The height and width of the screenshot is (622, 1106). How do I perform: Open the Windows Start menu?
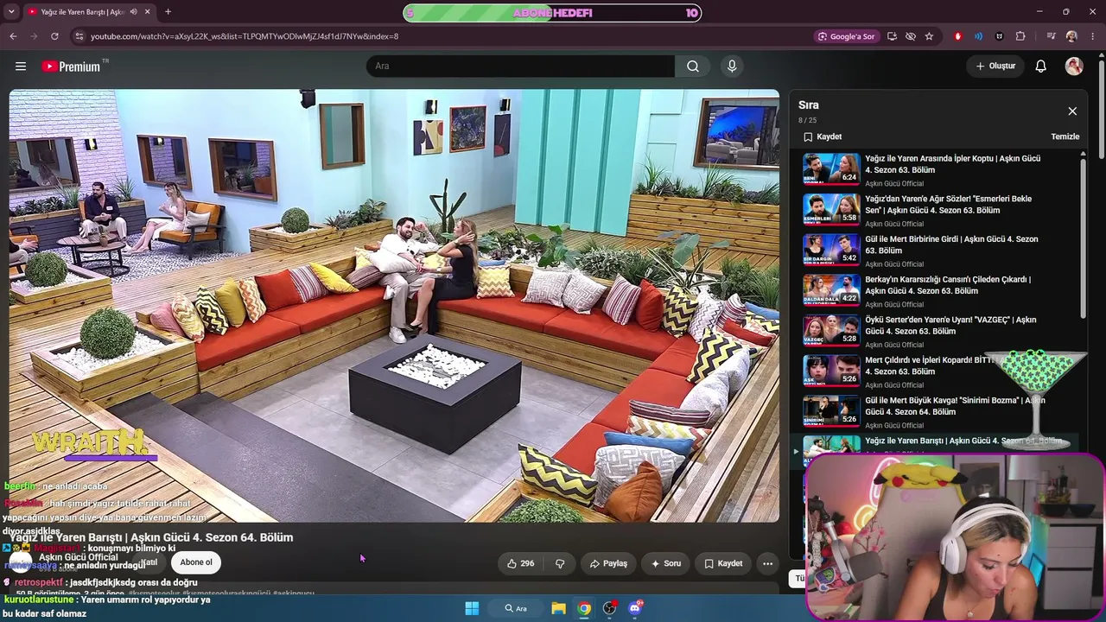click(472, 608)
